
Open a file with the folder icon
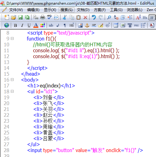pos(14,17)
